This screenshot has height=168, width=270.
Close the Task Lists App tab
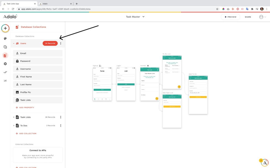click(x=35, y=4)
